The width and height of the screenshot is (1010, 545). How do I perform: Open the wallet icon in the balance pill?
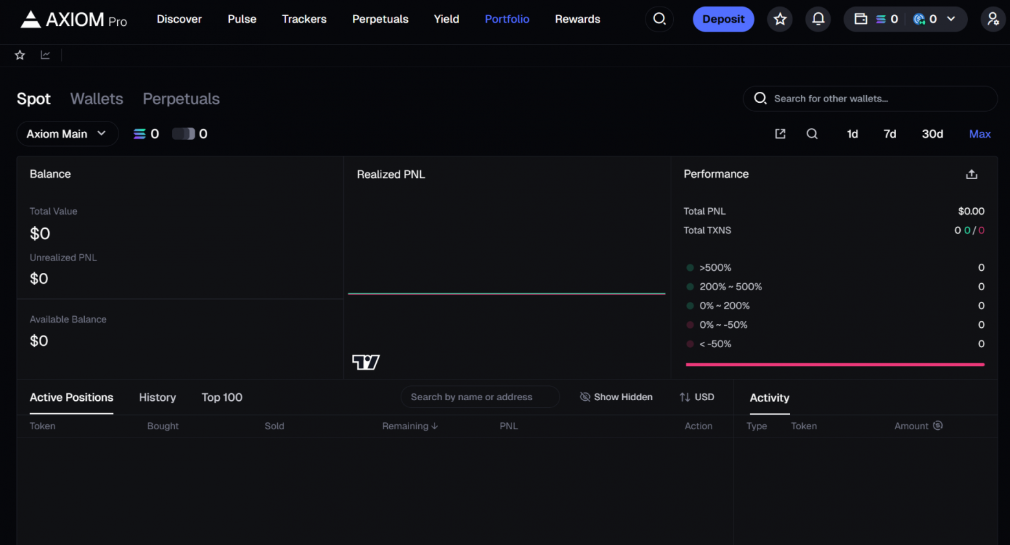860,19
